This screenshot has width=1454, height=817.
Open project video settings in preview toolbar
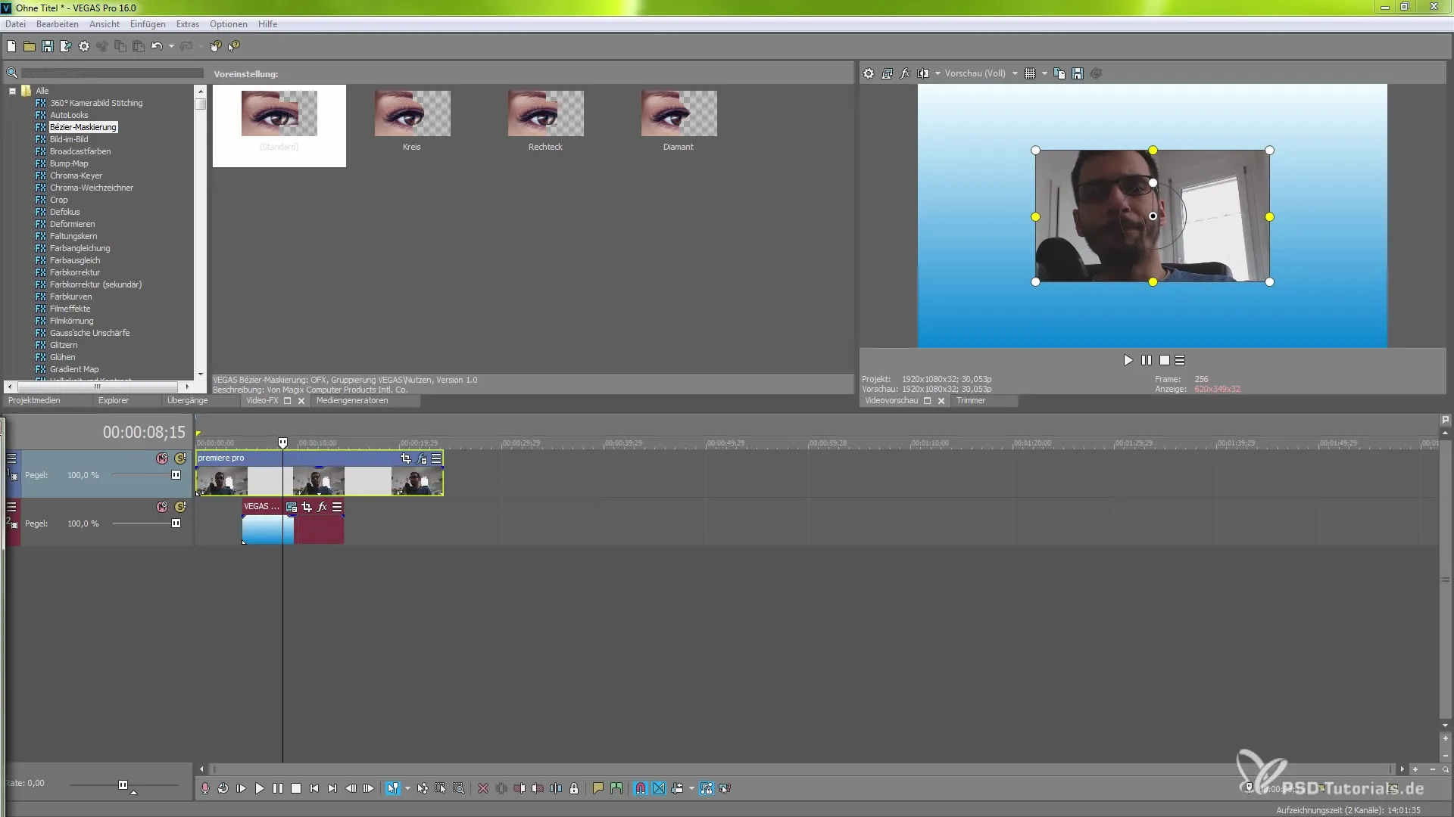click(x=869, y=73)
